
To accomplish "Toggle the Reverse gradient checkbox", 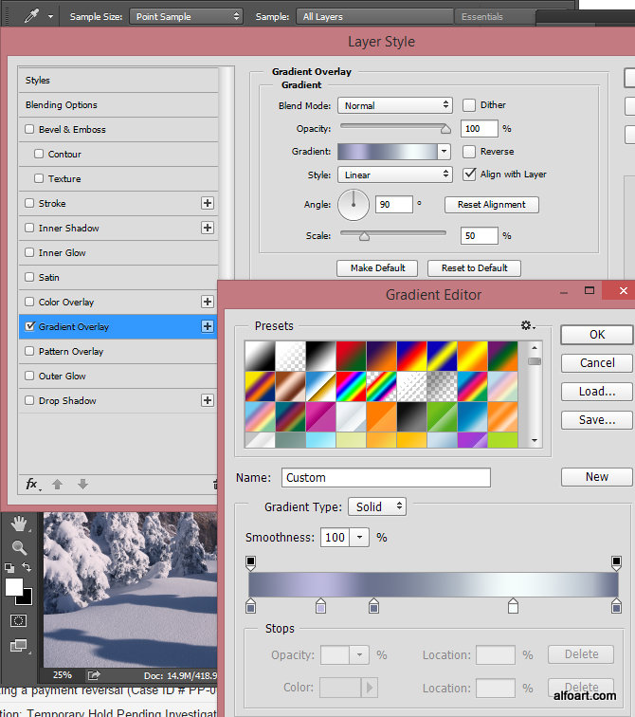I will coord(469,152).
